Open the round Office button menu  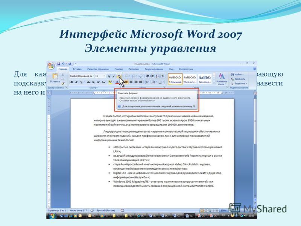[51, 66]
